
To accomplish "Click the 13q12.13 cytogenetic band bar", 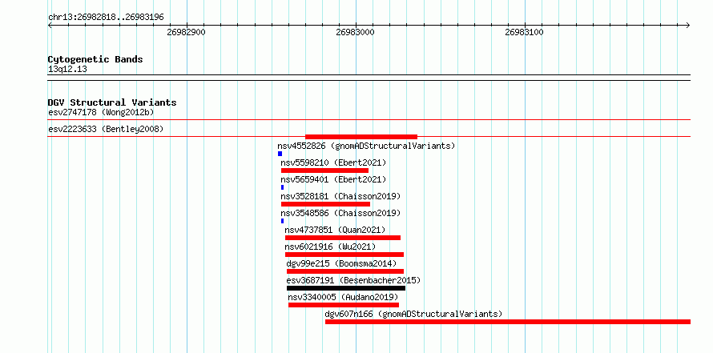I will coord(369,78).
